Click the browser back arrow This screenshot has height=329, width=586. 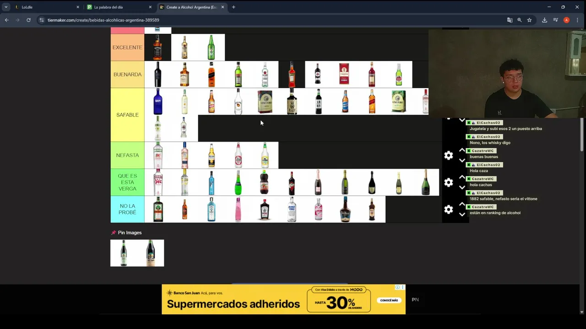tap(6, 20)
